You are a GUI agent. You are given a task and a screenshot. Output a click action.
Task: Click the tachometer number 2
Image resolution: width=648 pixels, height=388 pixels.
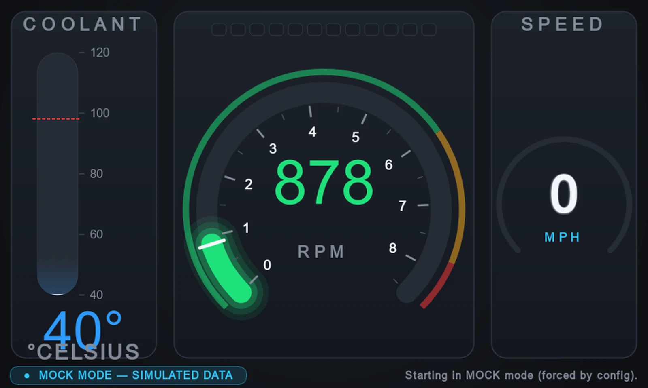pos(249,184)
